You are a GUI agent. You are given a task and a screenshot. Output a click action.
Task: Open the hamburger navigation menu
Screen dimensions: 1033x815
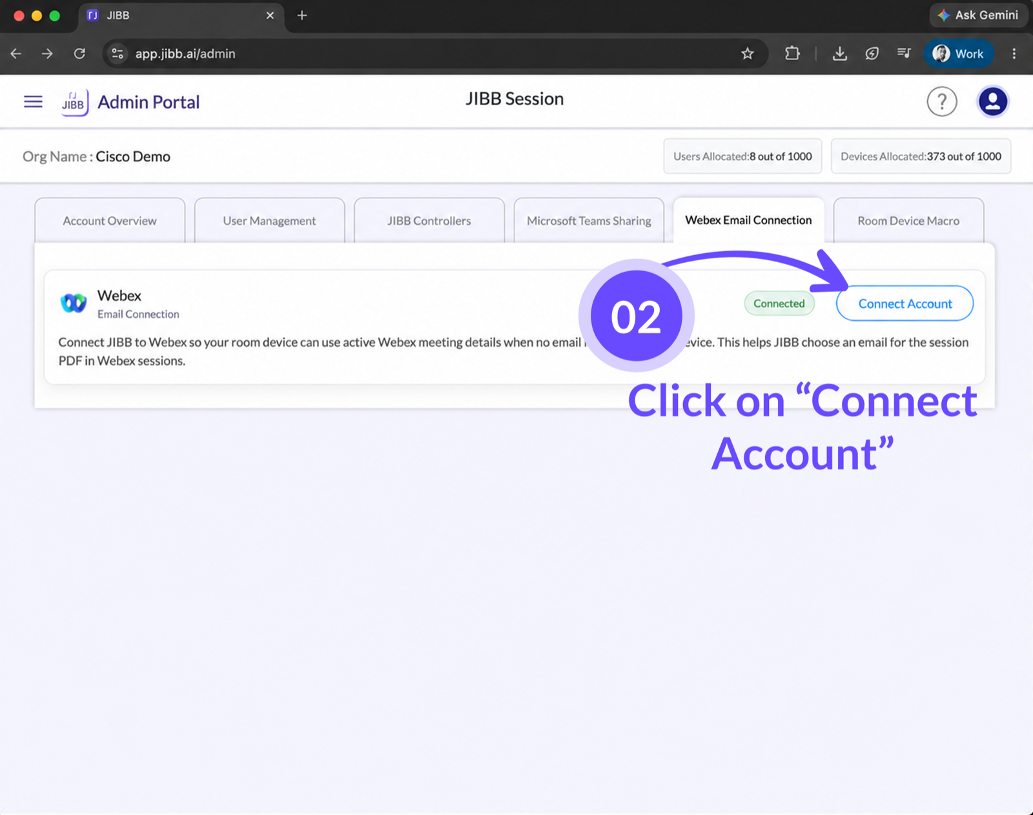pyautogui.click(x=33, y=101)
